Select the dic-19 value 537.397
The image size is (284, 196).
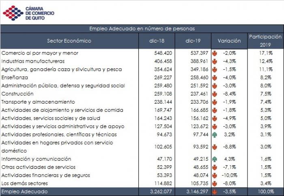(200, 53)
